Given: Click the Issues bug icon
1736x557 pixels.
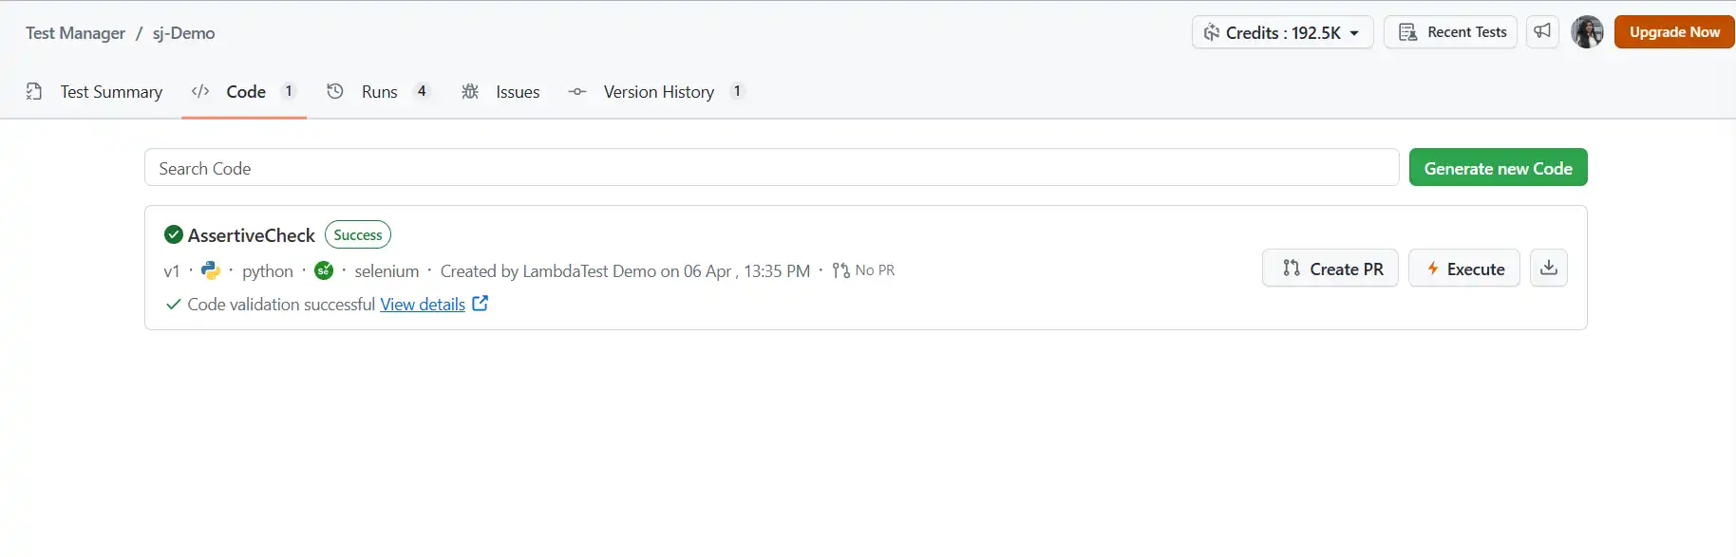Looking at the screenshot, I should [470, 91].
